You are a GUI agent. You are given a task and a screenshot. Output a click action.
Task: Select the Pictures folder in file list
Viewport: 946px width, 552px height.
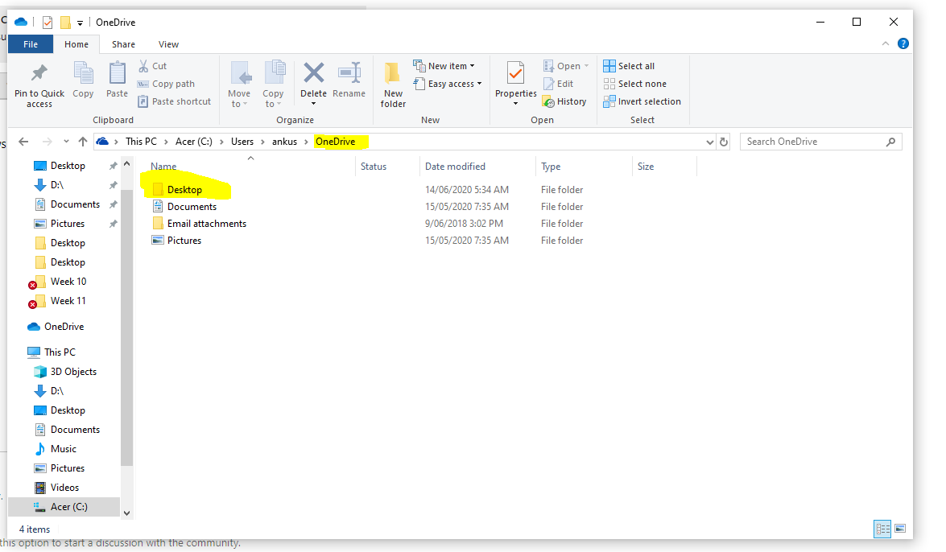point(184,240)
